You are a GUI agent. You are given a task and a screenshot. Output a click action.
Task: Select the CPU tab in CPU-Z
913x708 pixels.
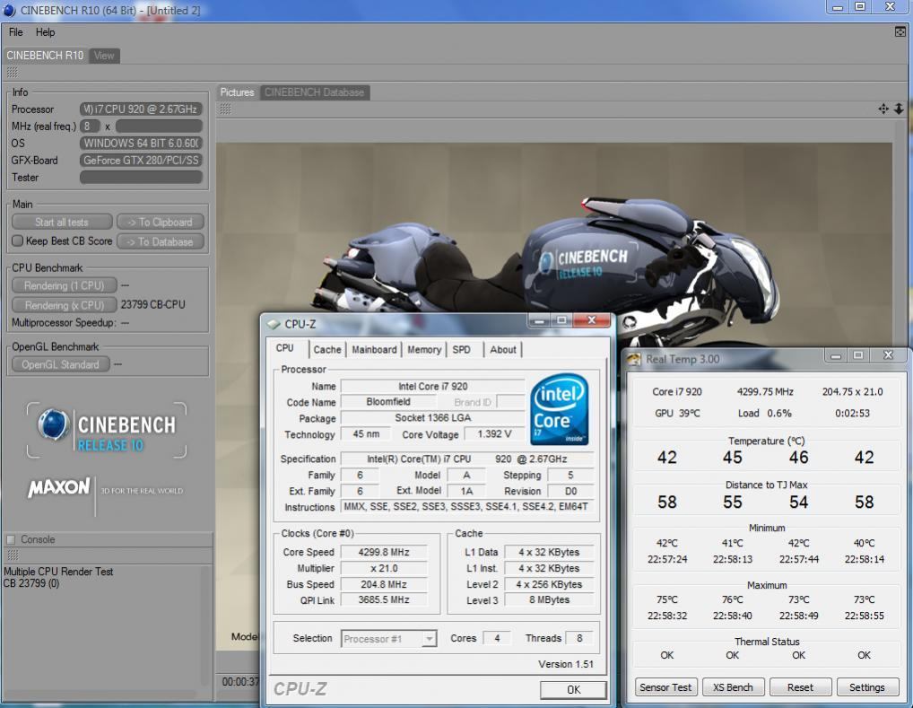pyautogui.click(x=284, y=348)
